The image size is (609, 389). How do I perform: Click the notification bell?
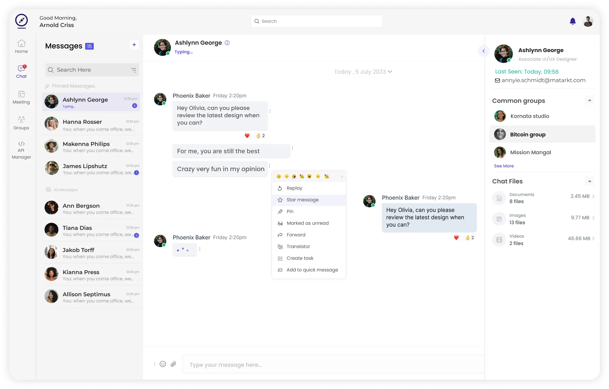point(573,21)
